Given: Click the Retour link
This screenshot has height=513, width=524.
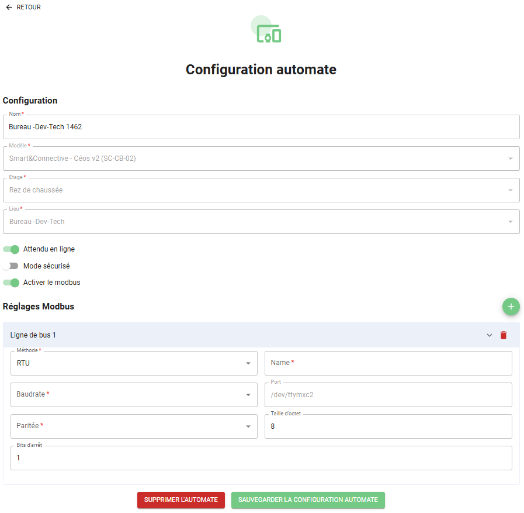Looking at the screenshot, I should 29,7.
